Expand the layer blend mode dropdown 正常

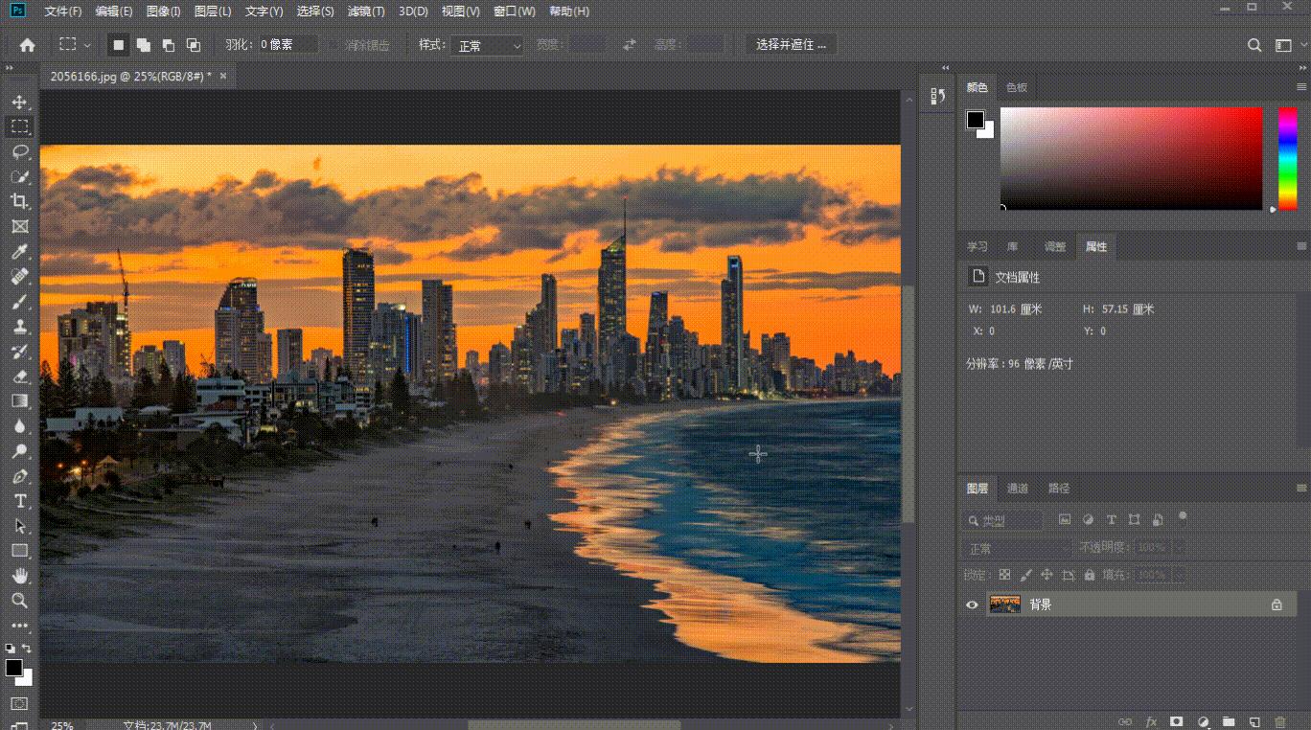pyautogui.click(x=1016, y=548)
